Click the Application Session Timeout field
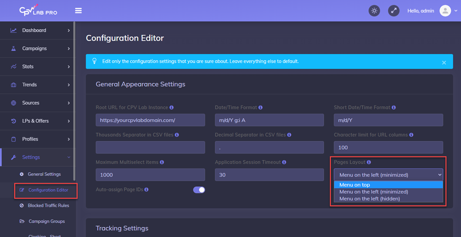Image resolution: width=461 pixels, height=237 pixels. [x=269, y=175]
